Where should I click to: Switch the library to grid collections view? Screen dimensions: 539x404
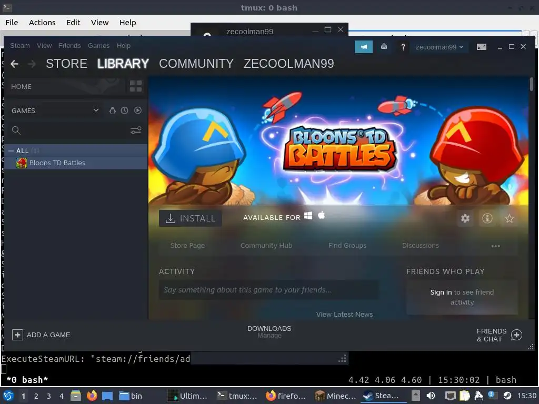point(136,86)
